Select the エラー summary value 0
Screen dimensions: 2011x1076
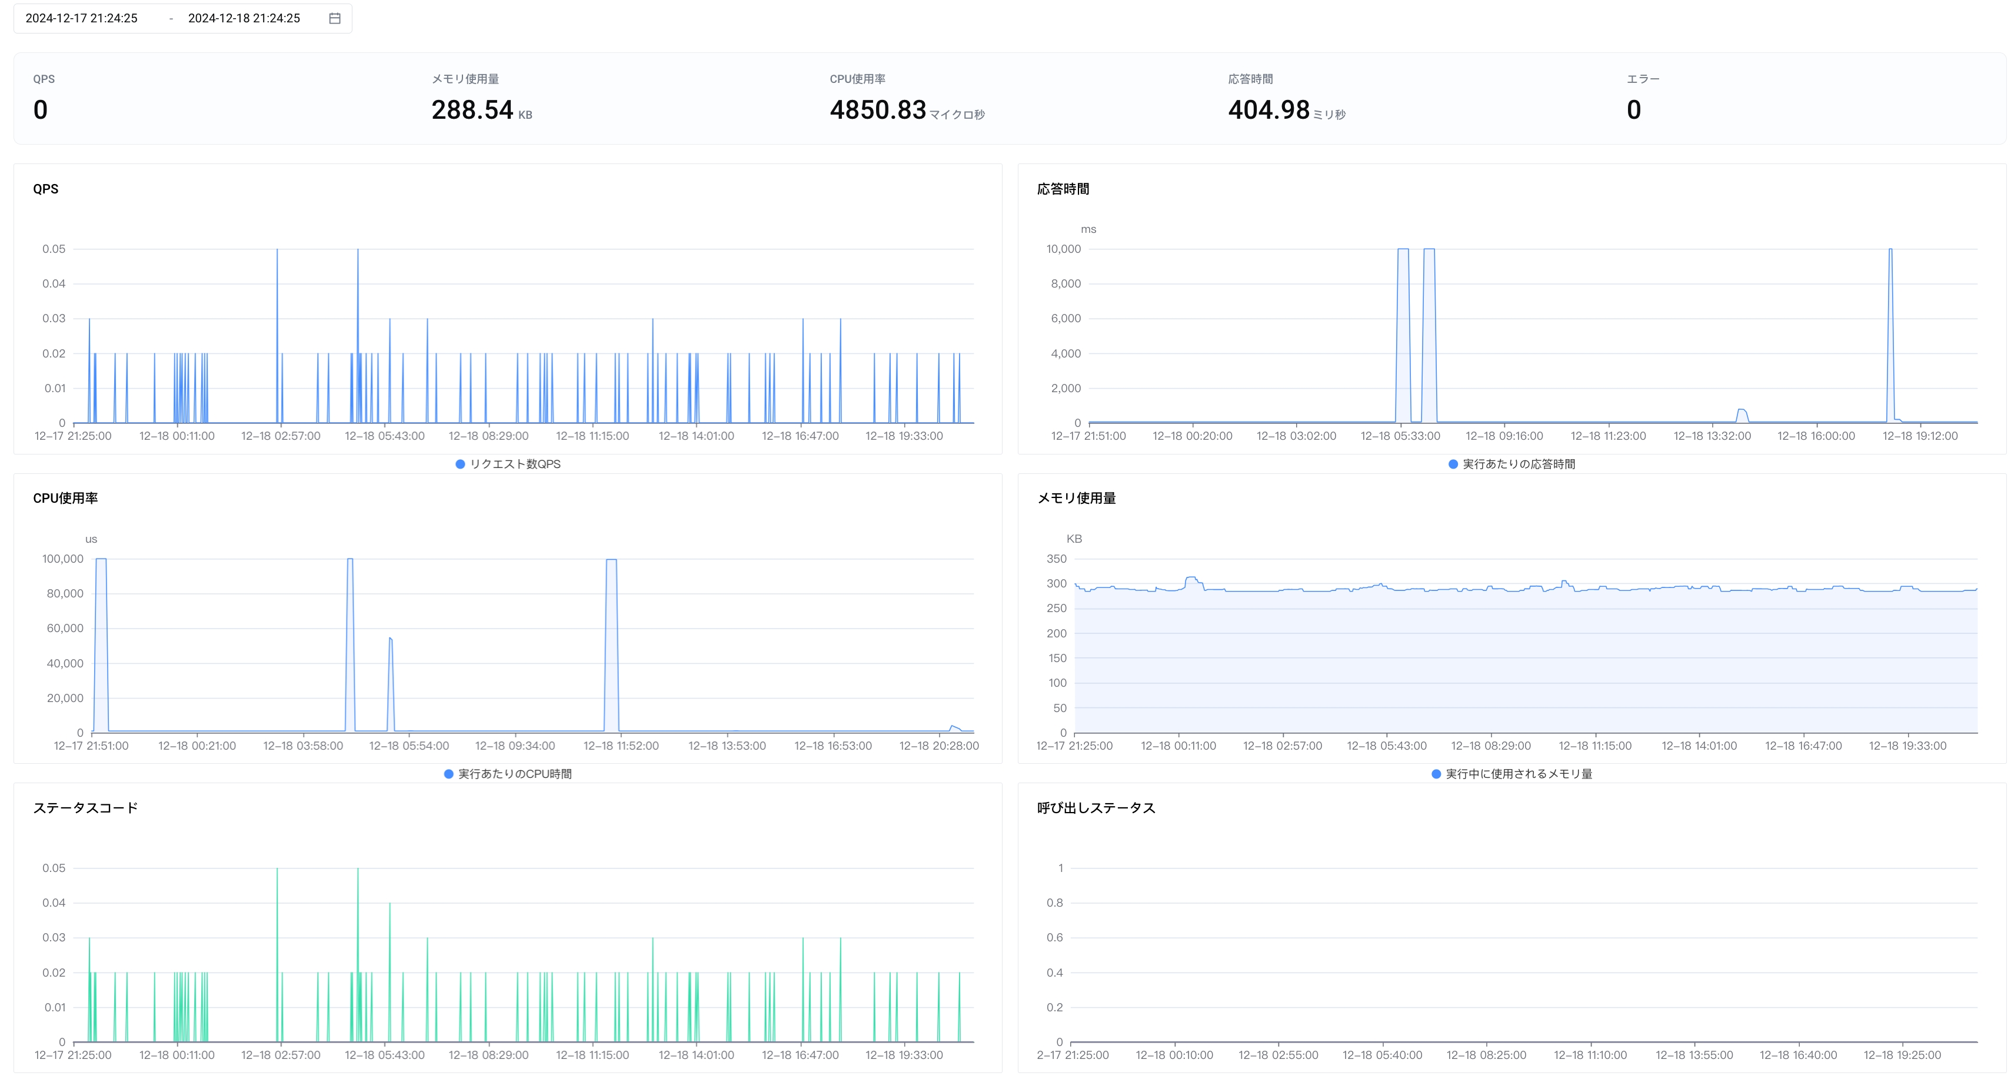pyautogui.click(x=1634, y=110)
